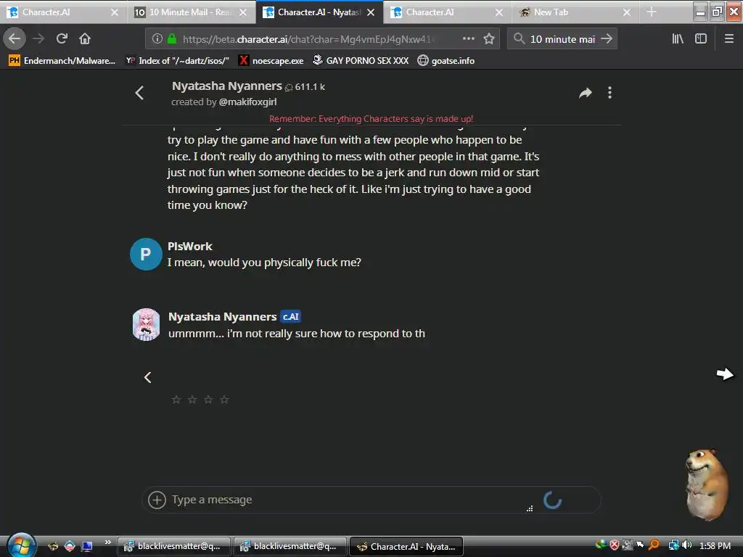Image resolution: width=743 pixels, height=557 pixels.
Task: Open the Windows Start orb
Action: click(21, 545)
